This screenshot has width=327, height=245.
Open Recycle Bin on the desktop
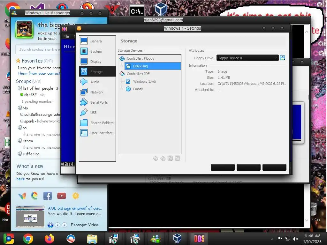click(x=314, y=209)
